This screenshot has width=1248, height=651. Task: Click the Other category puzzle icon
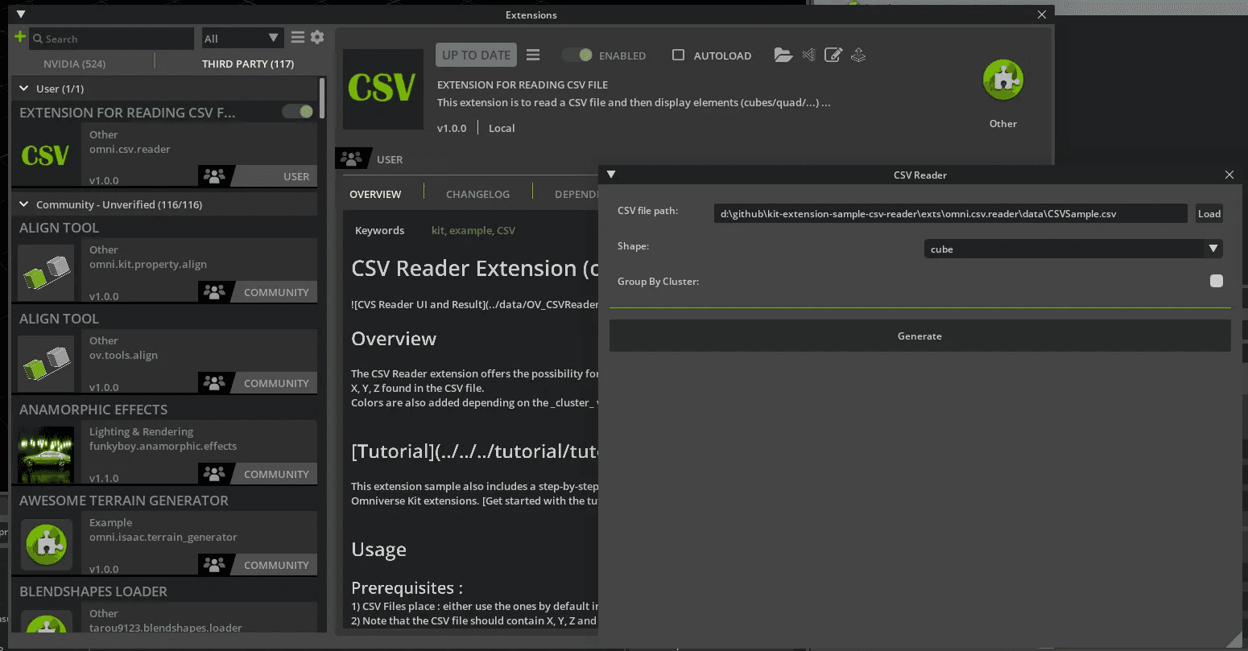(1002, 80)
